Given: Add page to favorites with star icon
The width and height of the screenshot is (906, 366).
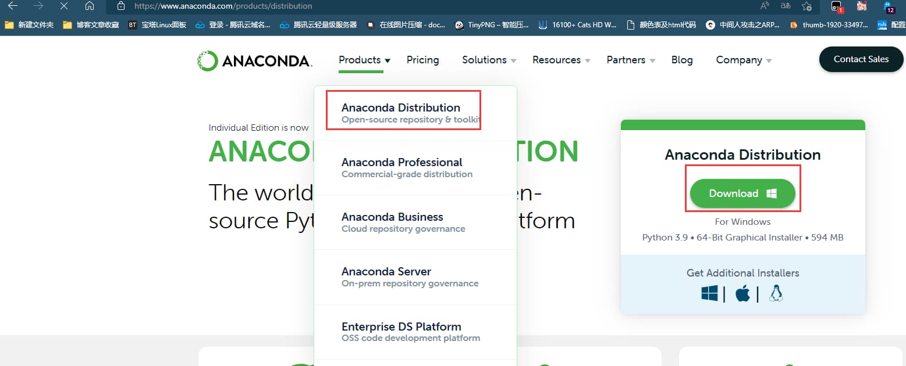Looking at the screenshot, I should [x=806, y=6].
